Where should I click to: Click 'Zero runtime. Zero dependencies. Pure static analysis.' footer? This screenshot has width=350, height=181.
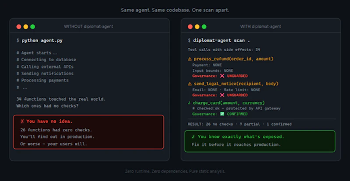pyautogui.click(x=175, y=171)
